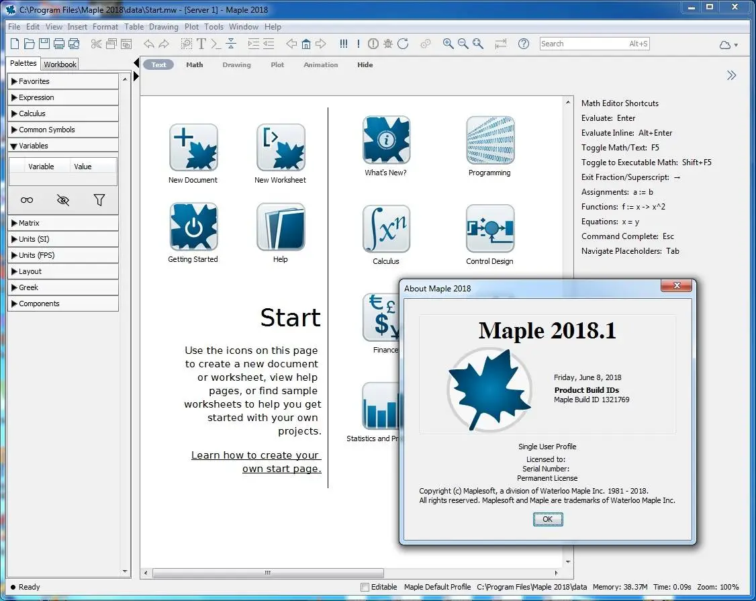Create a new file with toolbar icon
This screenshot has width=756, height=601.
click(x=15, y=44)
